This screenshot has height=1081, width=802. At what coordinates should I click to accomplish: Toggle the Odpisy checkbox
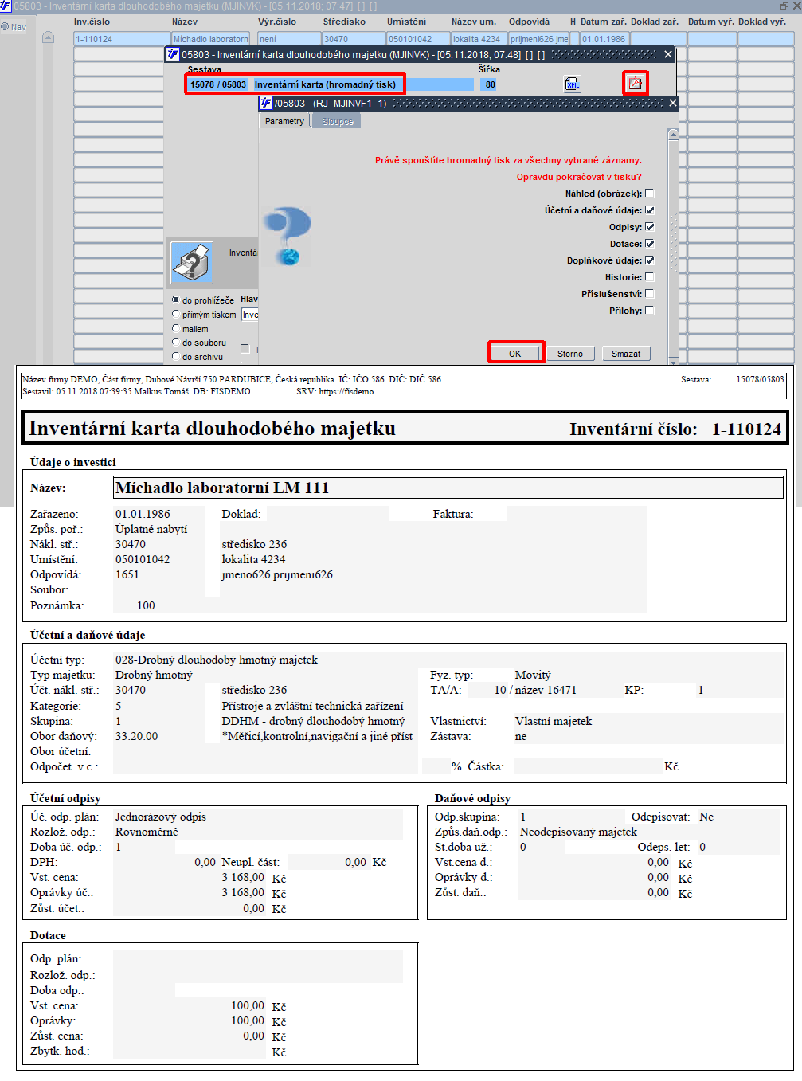[x=649, y=227]
